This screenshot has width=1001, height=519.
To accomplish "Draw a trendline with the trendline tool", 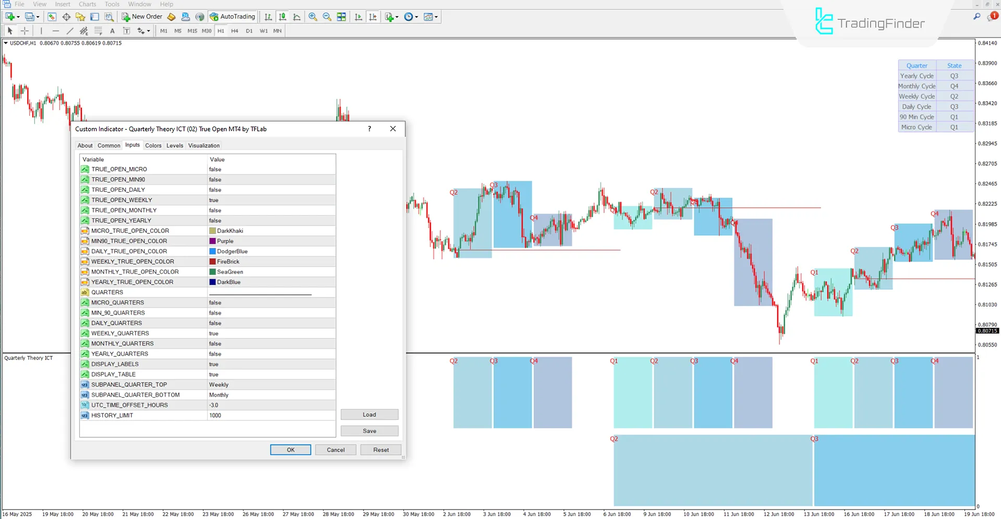I will tap(70, 31).
